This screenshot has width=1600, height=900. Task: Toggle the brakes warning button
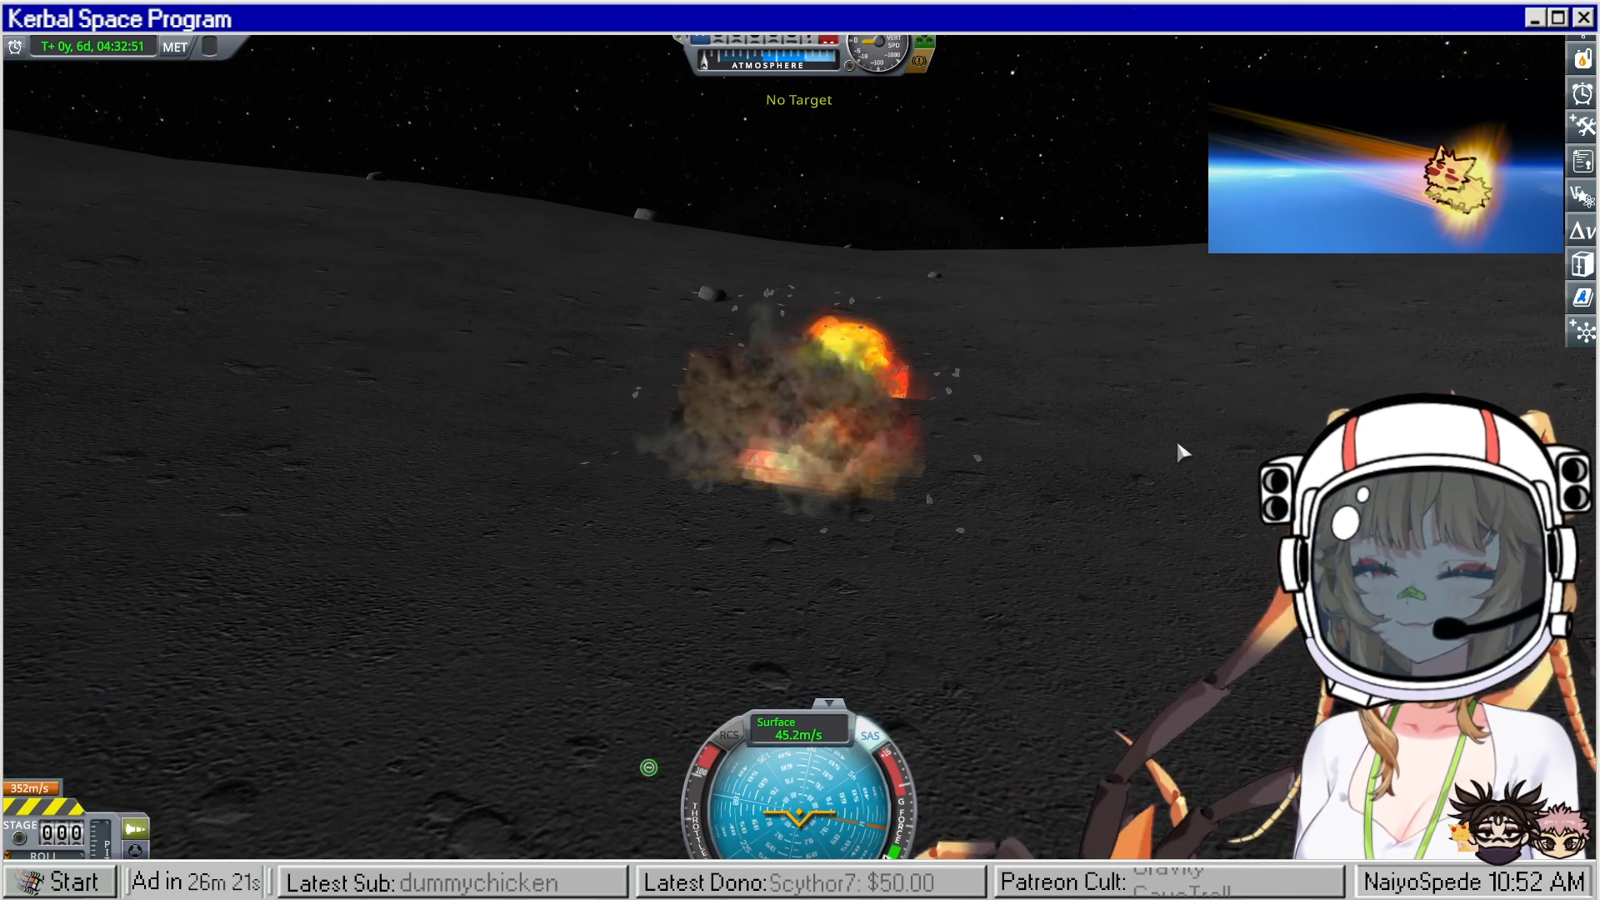[920, 60]
